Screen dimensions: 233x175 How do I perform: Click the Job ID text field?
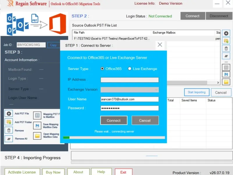31,45
